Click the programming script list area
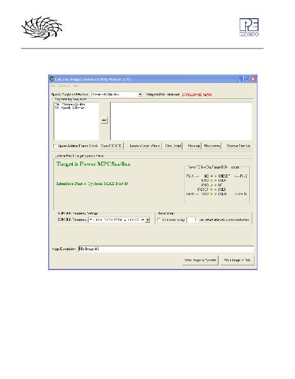Viewport: 295px width, 379px height. [181, 121]
